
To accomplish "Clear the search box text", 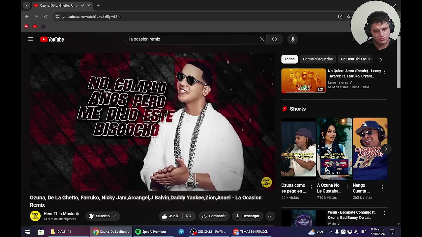I will [262, 39].
